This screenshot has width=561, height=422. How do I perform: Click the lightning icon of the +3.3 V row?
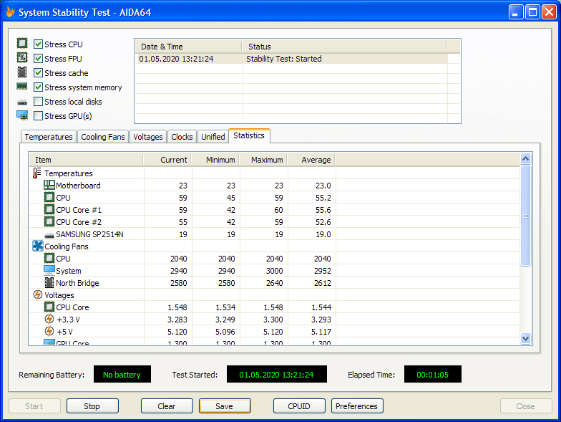tap(49, 319)
